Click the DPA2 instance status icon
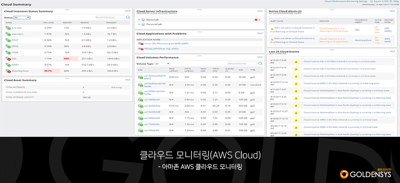Viewport: 400px width, 183px height. (x=8, y=46)
